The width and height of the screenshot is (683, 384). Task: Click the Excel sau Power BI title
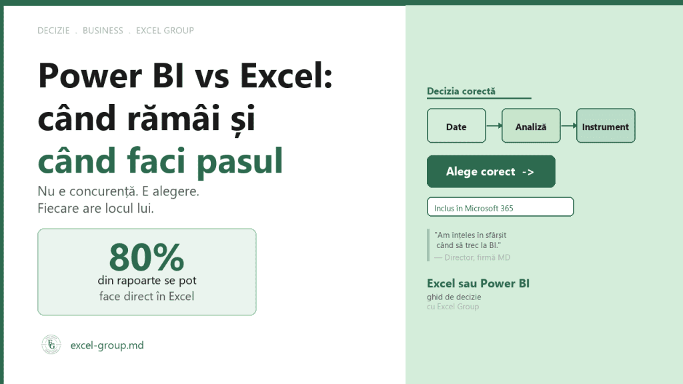tap(478, 283)
